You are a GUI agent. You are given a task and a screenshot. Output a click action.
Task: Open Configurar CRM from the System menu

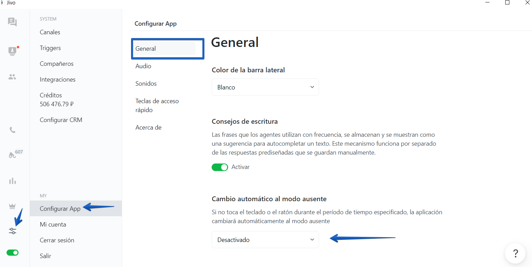click(61, 120)
